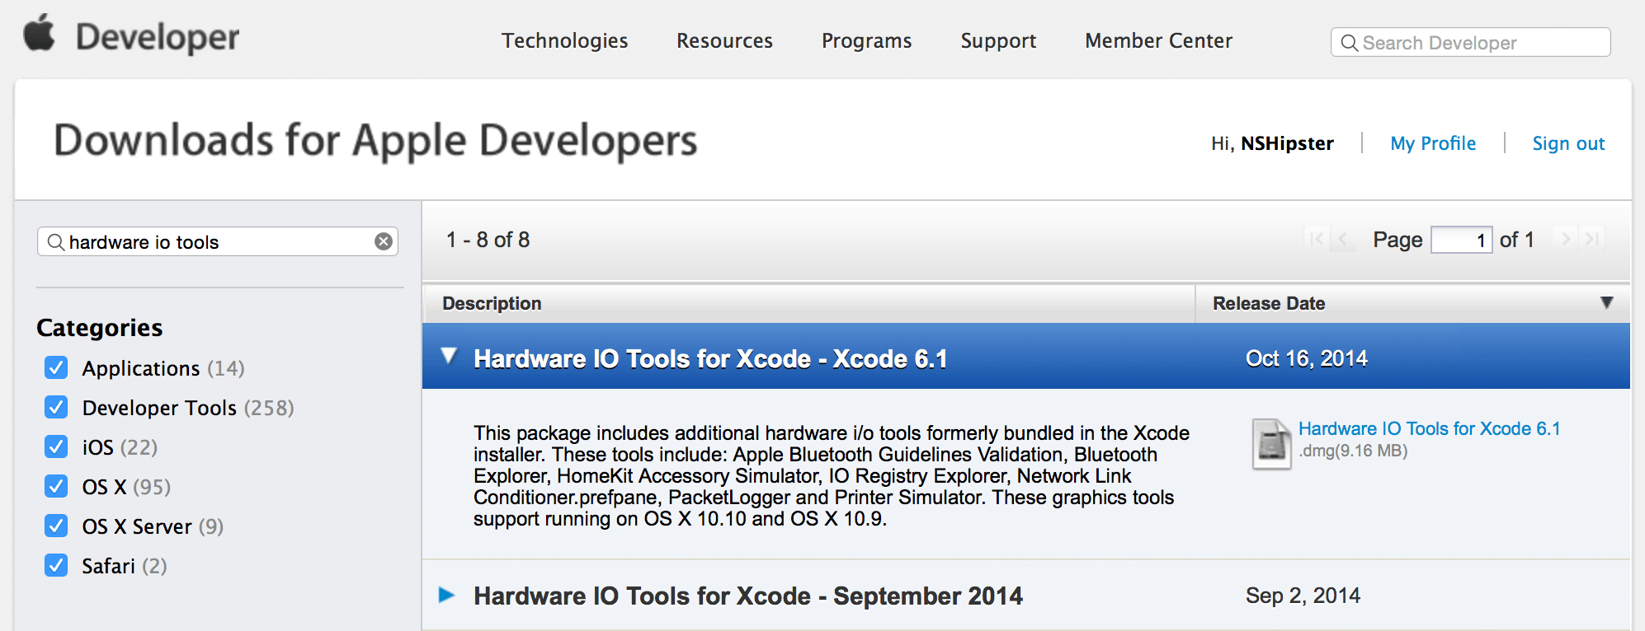Select Hardware IO Tools Xcode 6.1 title
This screenshot has width=1645, height=631.
click(710, 358)
